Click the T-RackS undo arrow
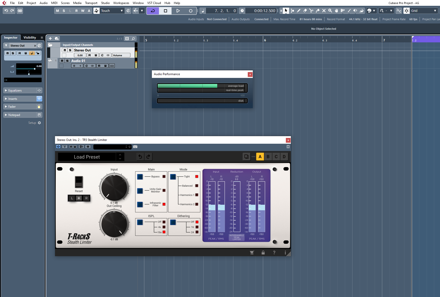The image size is (440, 297). pyautogui.click(x=140, y=157)
